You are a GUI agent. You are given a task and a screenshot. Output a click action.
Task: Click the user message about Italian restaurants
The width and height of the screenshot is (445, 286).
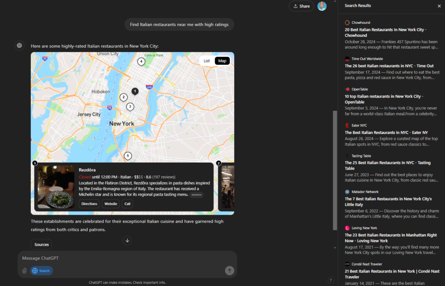click(x=179, y=25)
